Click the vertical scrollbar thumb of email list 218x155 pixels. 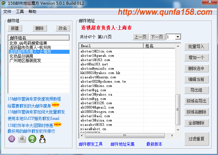point(178,110)
